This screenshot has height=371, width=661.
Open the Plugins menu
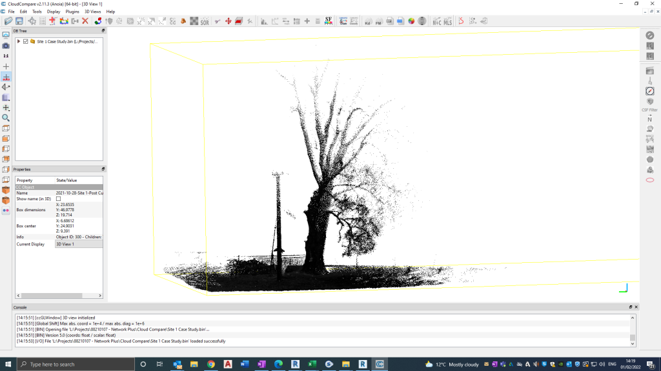click(72, 12)
